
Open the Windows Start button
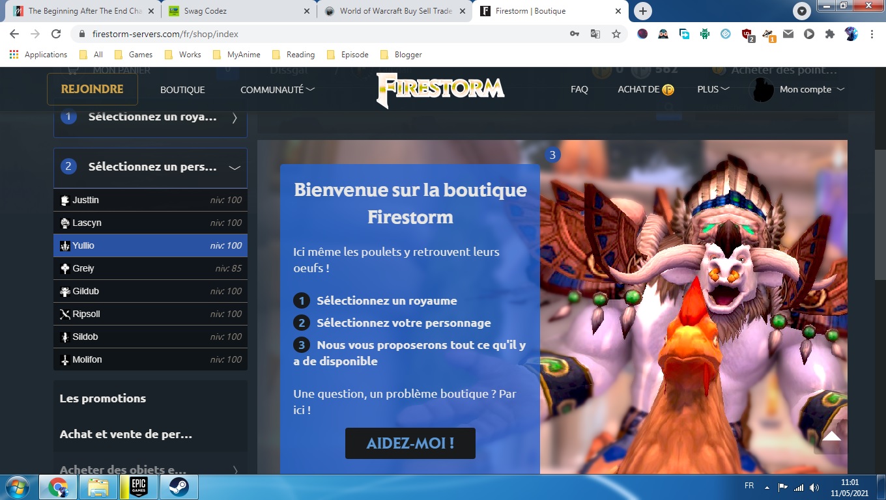[18, 487]
